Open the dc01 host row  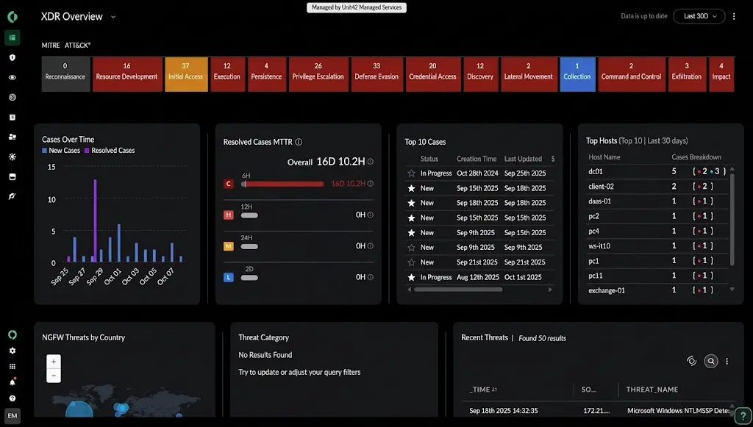coord(657,171)
